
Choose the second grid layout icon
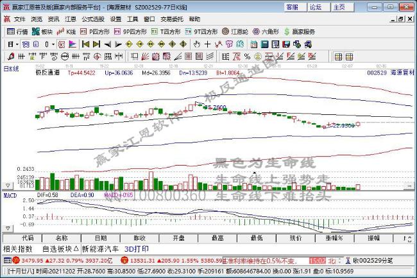point(349,56)
